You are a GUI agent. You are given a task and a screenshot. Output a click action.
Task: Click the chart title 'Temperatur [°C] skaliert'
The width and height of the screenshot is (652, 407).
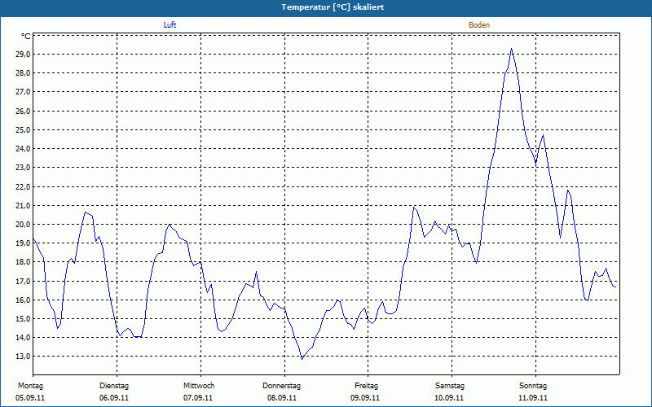[333, 7]
